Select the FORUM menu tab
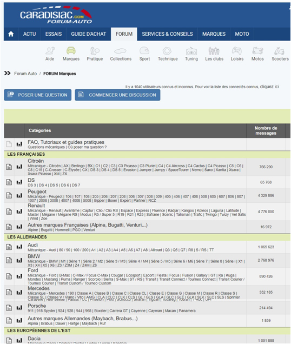The image size is (291, 344). pyautogui.click(x=124, y=34)
